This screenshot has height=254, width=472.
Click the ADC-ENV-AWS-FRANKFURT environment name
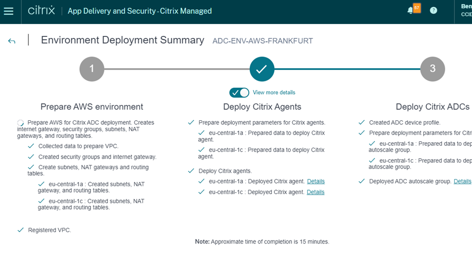click(263, 41)
